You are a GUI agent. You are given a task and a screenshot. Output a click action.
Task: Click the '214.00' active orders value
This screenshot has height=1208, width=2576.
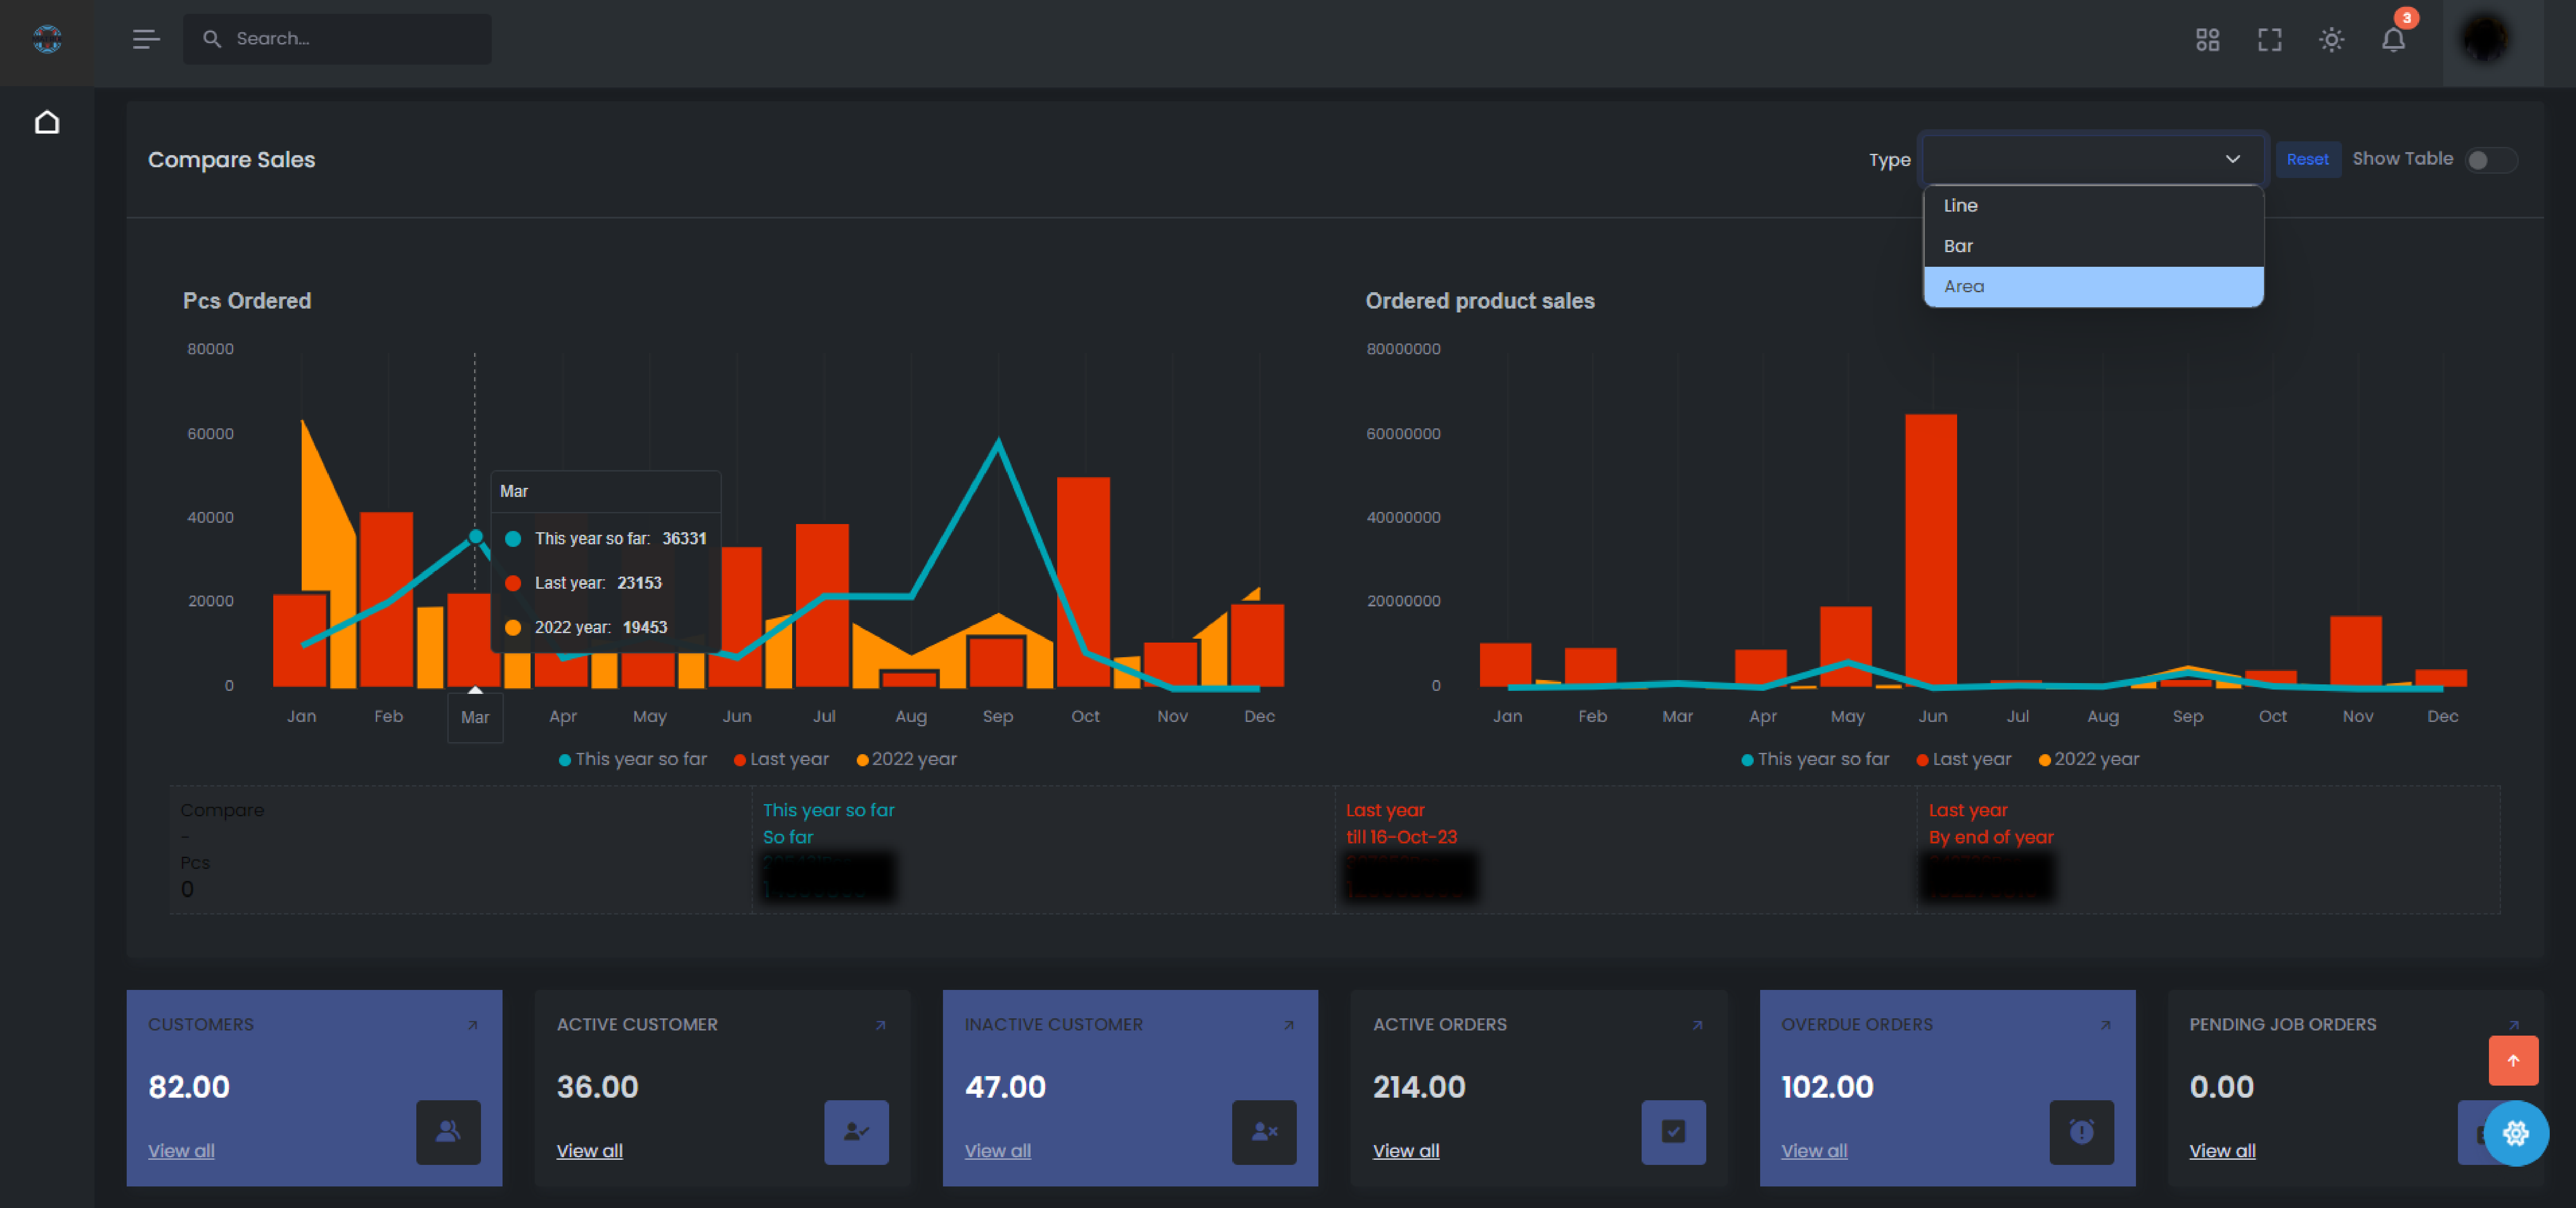click(x=1419, y=1087)
